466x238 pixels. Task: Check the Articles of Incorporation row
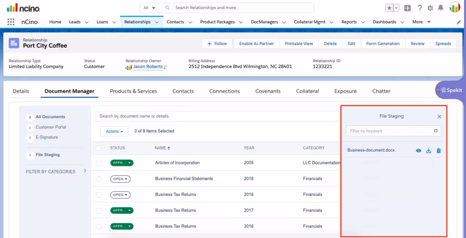[x=99, y=163]
